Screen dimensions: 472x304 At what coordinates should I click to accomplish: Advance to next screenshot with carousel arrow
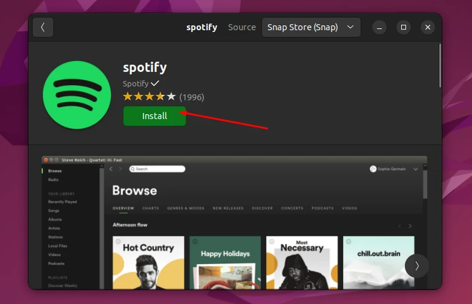[416, 266]
